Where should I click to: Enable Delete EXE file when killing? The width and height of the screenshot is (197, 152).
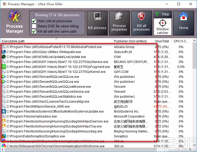(x=34, y=26)
